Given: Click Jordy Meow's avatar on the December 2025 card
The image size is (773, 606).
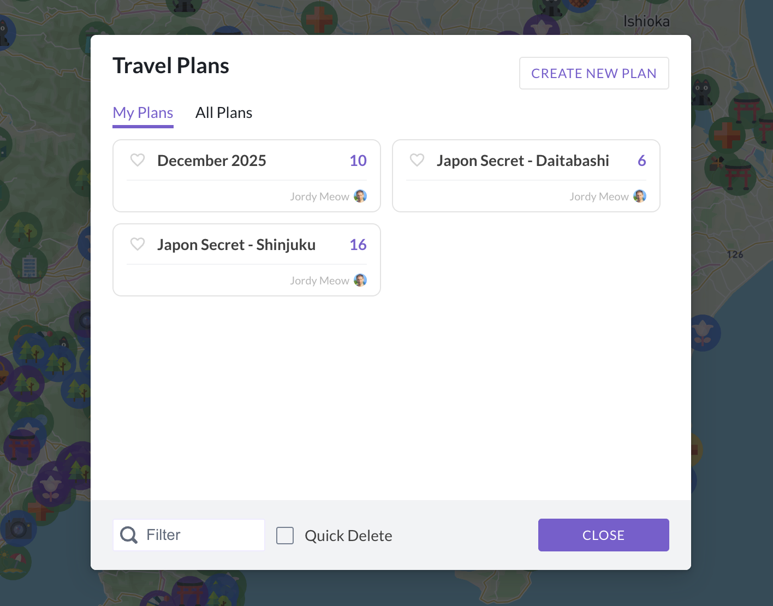Looking at the screenshot, I should [360, 196].
